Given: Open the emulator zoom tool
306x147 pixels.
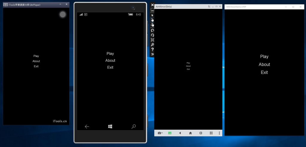Looking at the screenshot, I should [152, 45].
